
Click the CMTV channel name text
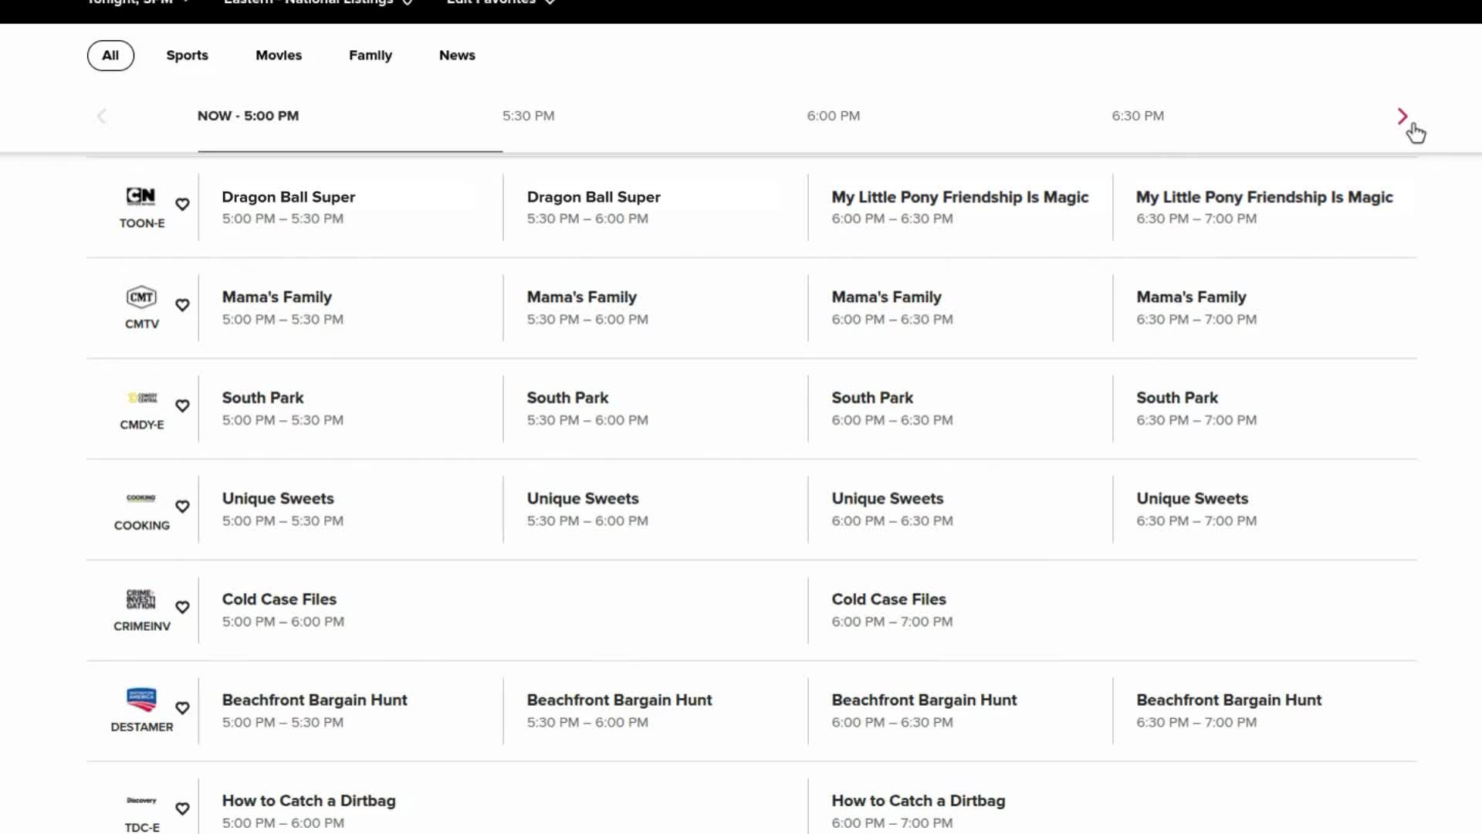[x=142, y=324]
